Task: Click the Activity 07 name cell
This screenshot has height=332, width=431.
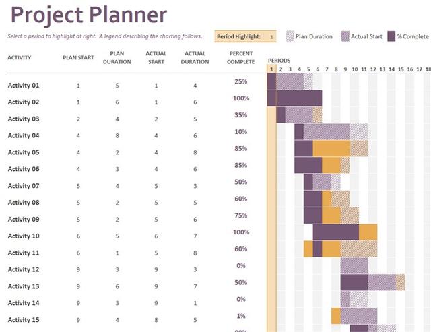Action: coord(24,186)
